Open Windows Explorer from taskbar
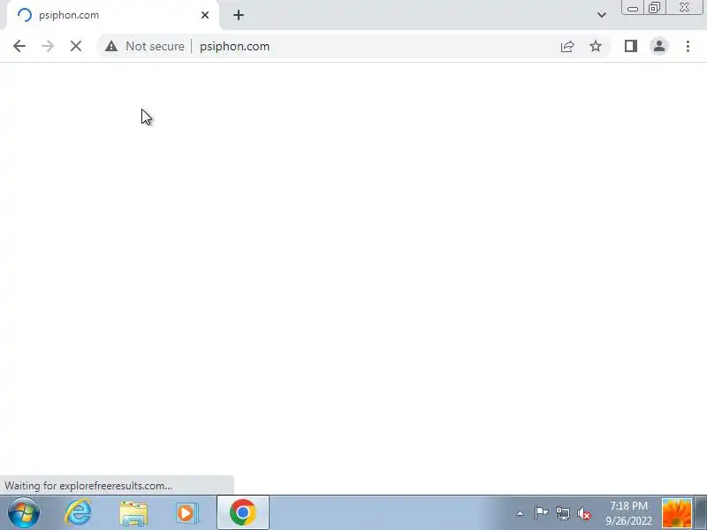The height and width of the screenshot is (530, 707). (133, 513)
